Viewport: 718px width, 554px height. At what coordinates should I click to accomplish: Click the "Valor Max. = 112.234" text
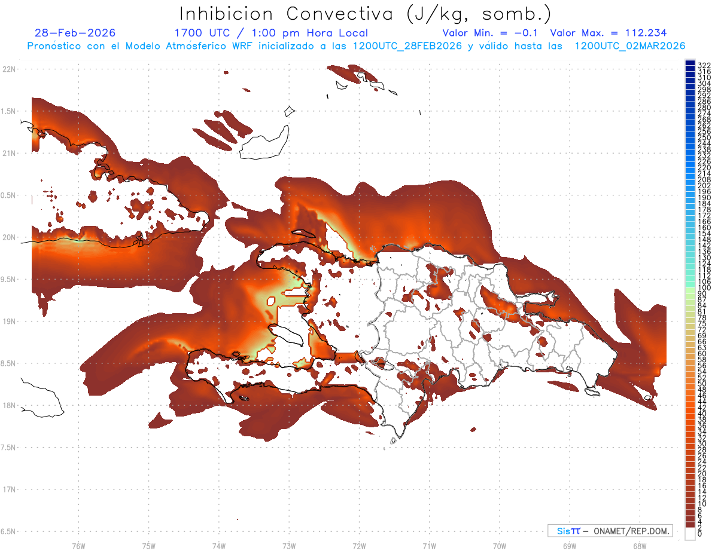609,33
